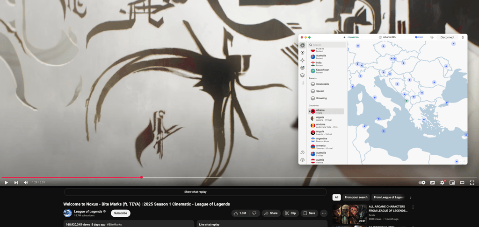Click the red playhead scrubber dot
This screenshot has height=227, width=479.
(x=141, y=177)
